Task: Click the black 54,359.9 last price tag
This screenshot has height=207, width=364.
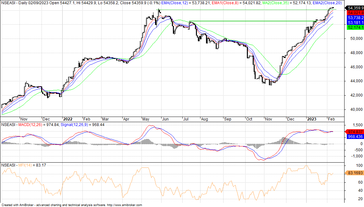Action: 355,8
